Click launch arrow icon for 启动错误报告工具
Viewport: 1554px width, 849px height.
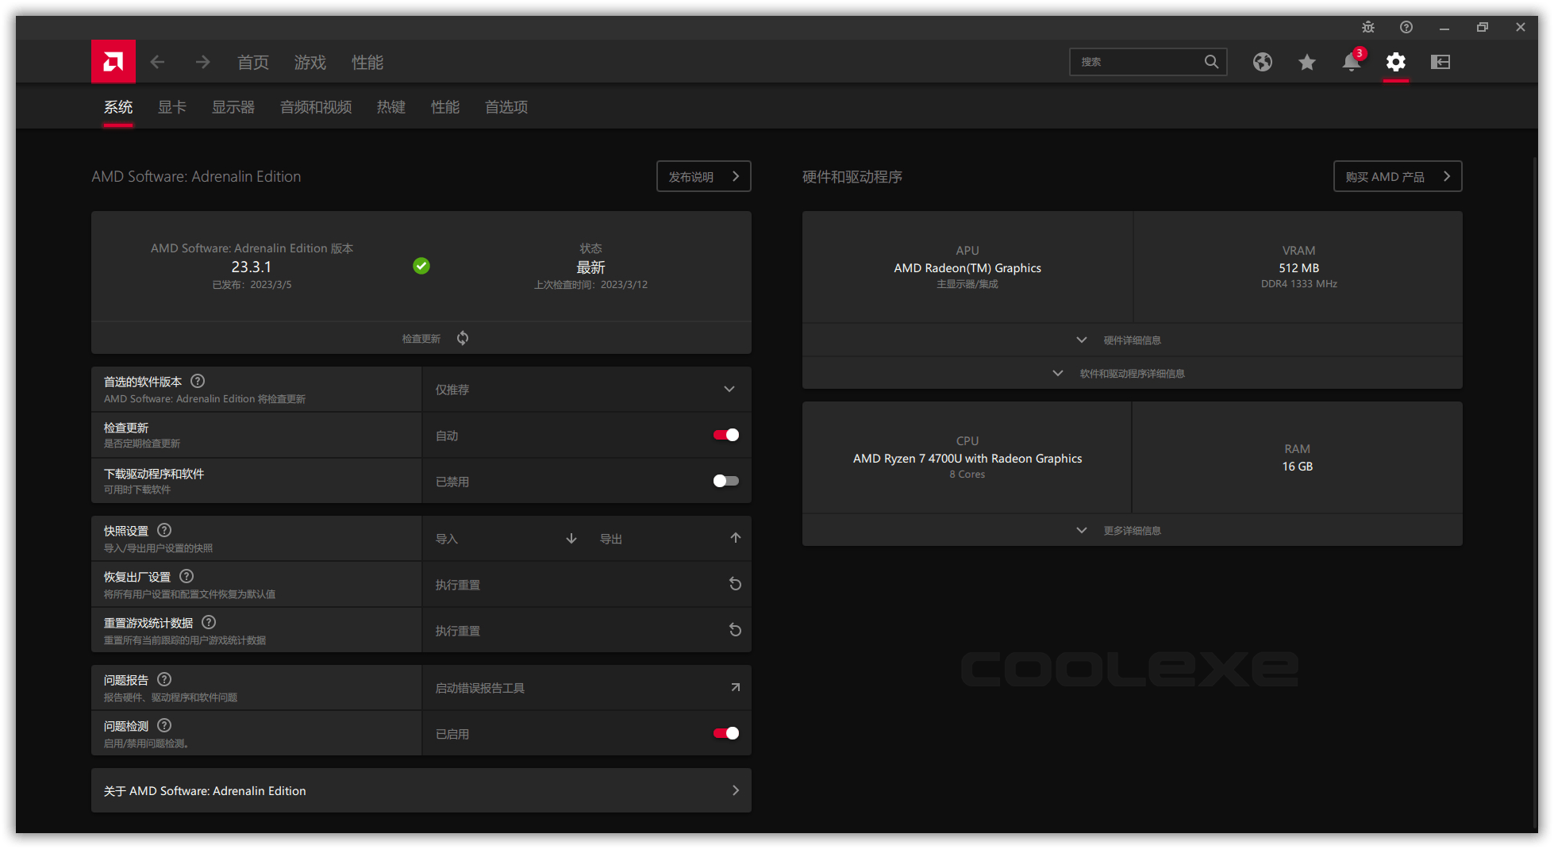(x=736, y=687)
